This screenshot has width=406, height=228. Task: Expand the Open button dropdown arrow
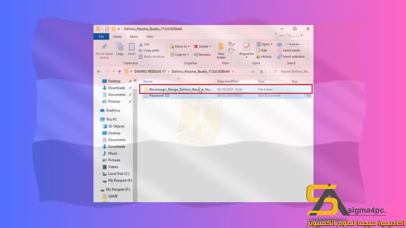(272, 44)
